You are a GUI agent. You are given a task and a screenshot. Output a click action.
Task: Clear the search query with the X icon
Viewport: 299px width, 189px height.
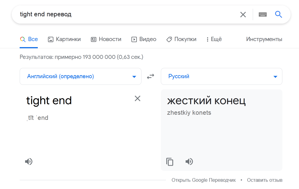[243, 14]
